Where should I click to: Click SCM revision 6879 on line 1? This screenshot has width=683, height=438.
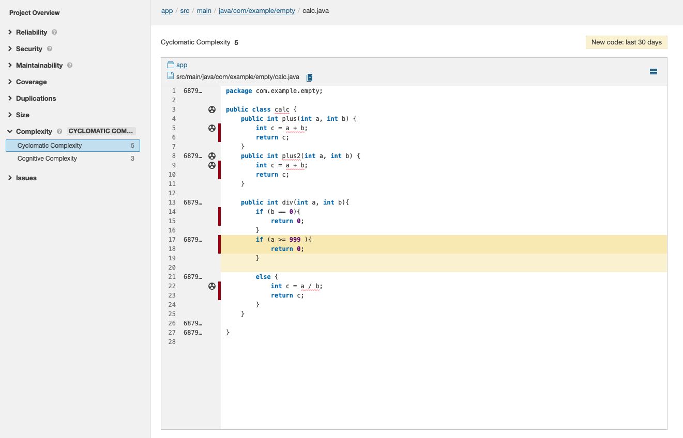pos(193,91)
